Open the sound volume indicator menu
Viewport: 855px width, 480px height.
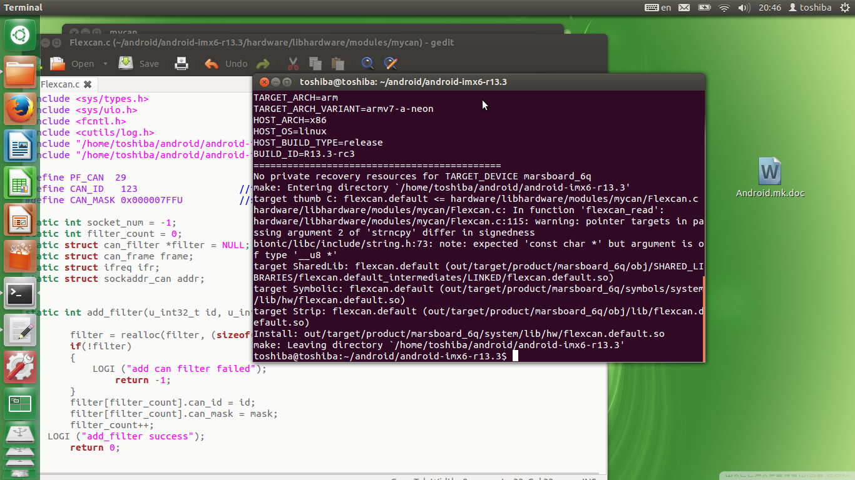pyautogui.click(x=744, y=7)
